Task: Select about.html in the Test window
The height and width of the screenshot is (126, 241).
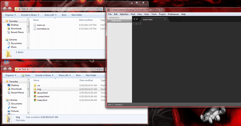Action: click(42, 93)
